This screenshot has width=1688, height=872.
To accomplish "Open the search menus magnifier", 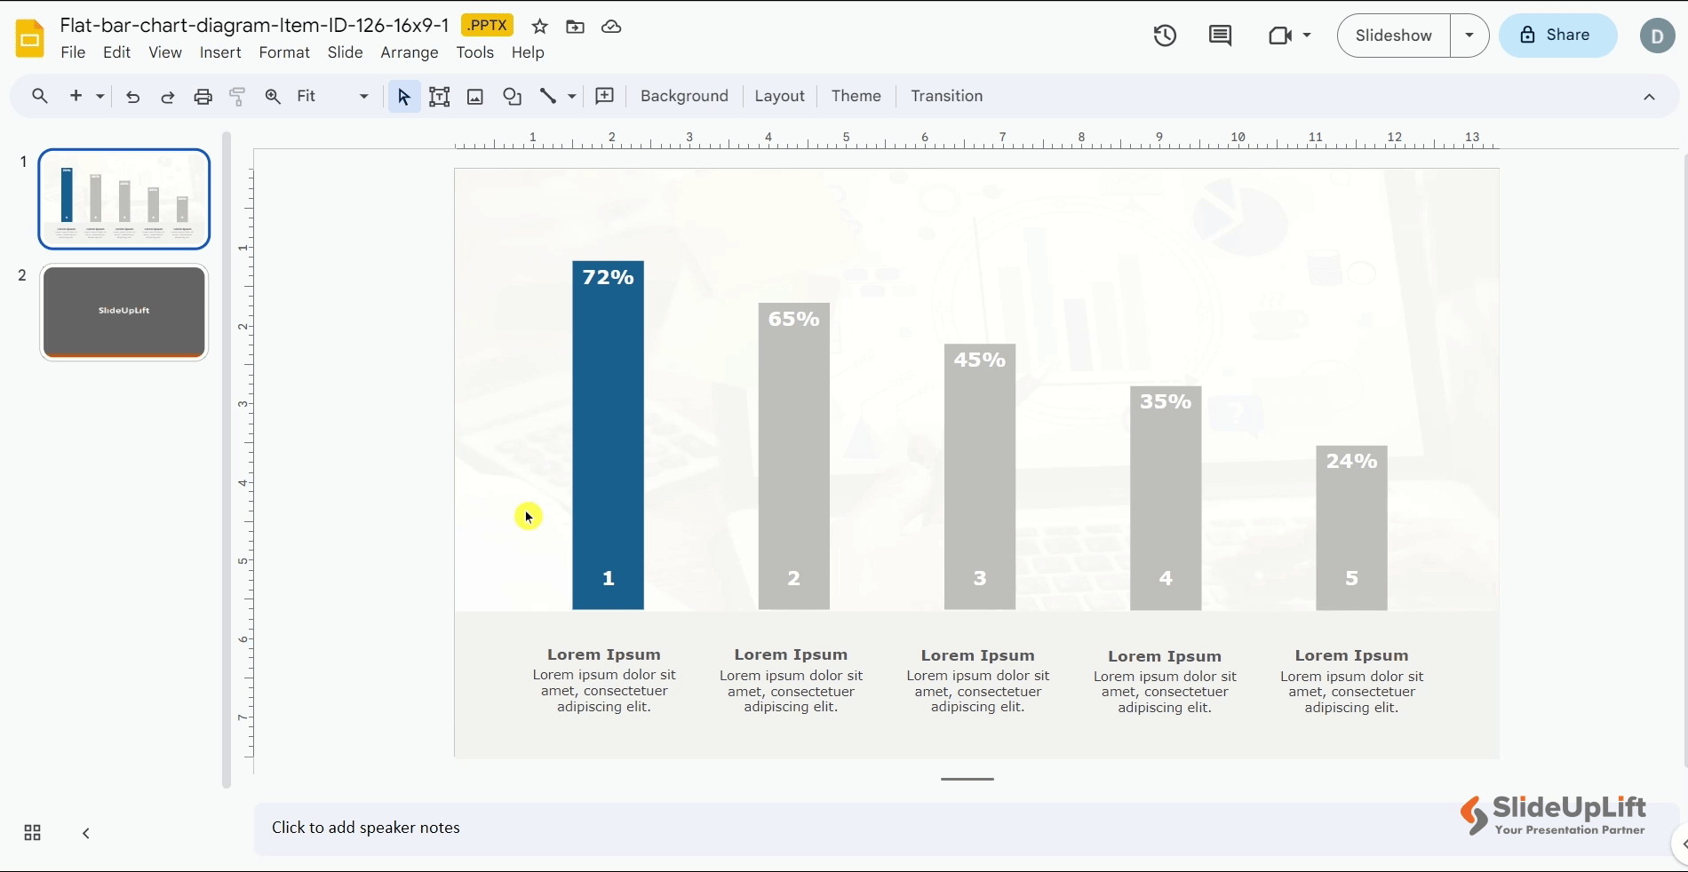I will click(39, 96).
